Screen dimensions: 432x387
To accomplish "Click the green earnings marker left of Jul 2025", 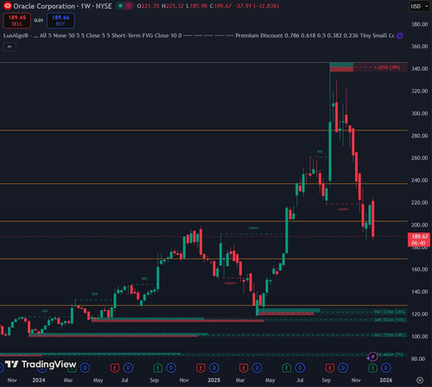I will [x=286, y=368].
